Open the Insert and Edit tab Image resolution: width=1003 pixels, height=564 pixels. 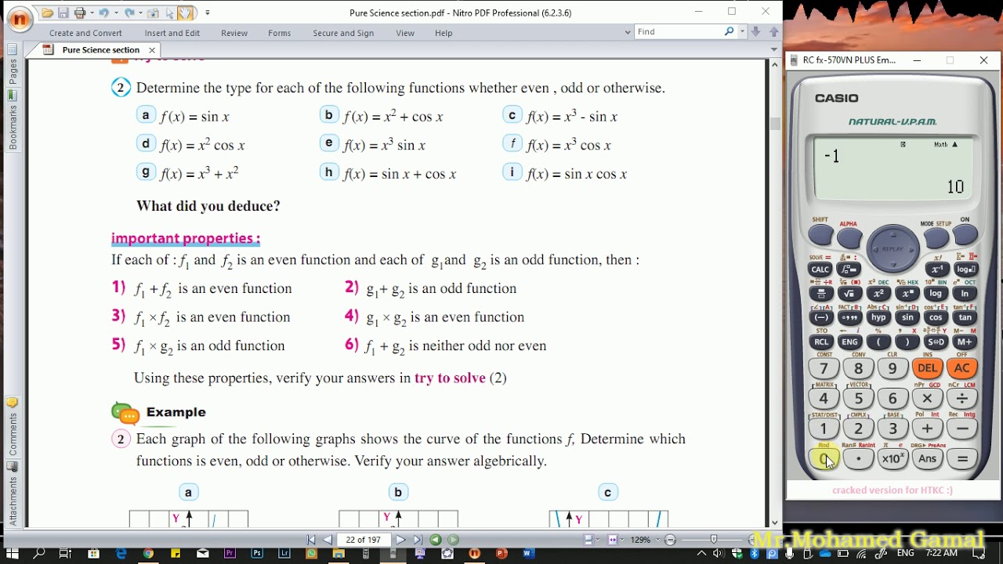pyautogui.click(x=172, y=33)
